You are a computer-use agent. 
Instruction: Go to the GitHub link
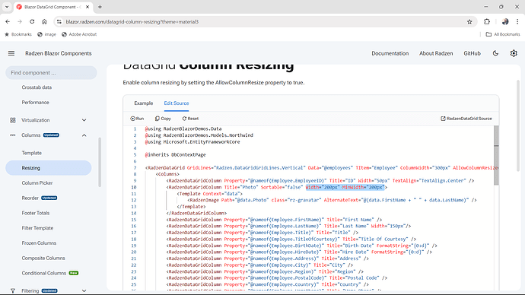click(472, 53)
